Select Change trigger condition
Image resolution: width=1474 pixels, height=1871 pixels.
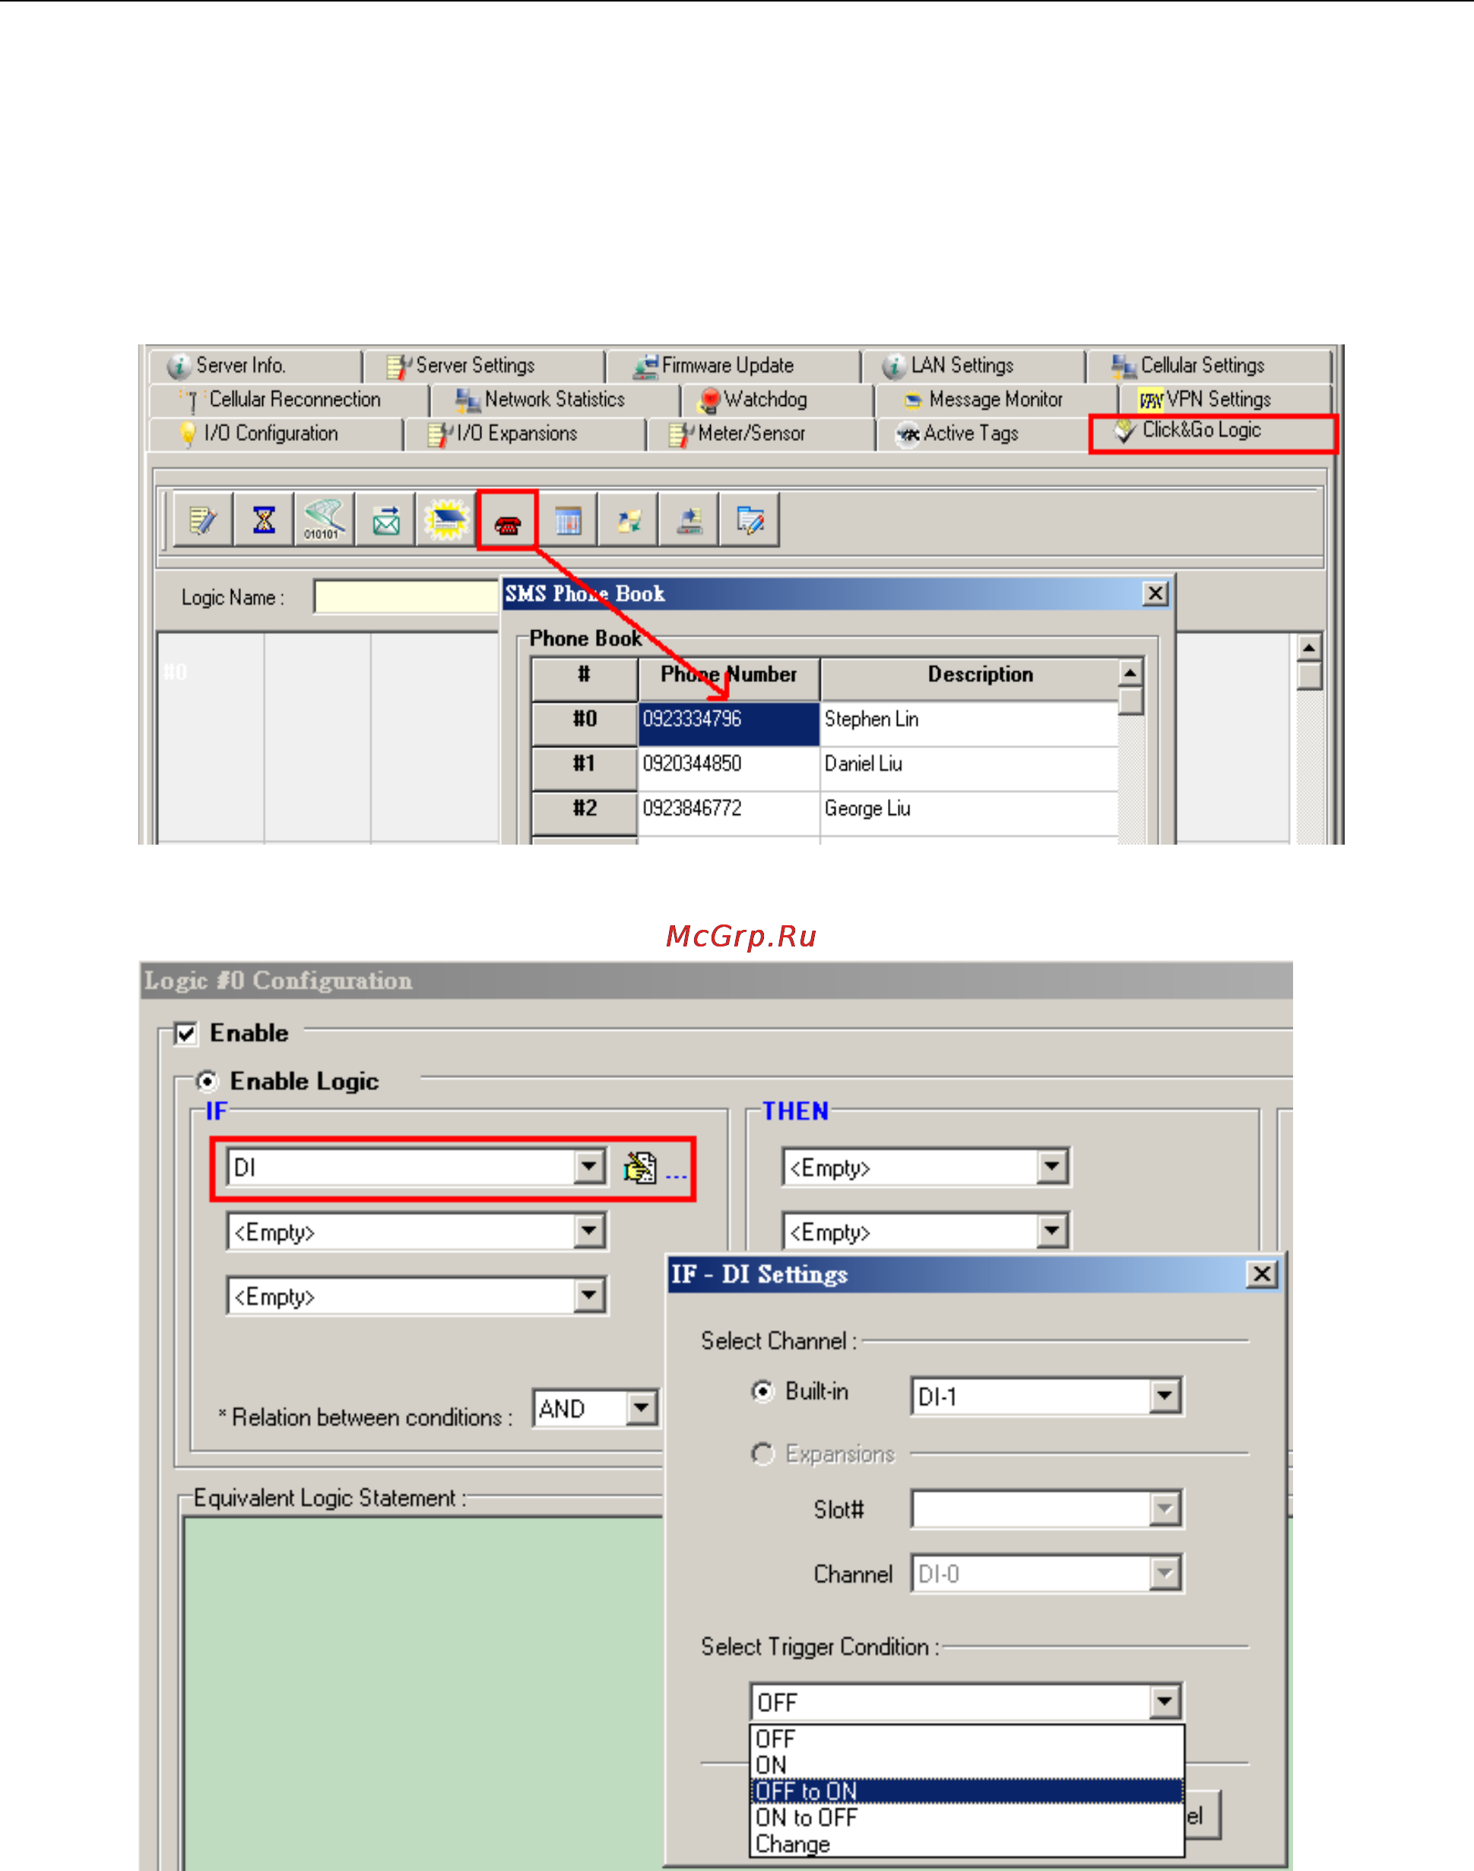(966, 1844)
